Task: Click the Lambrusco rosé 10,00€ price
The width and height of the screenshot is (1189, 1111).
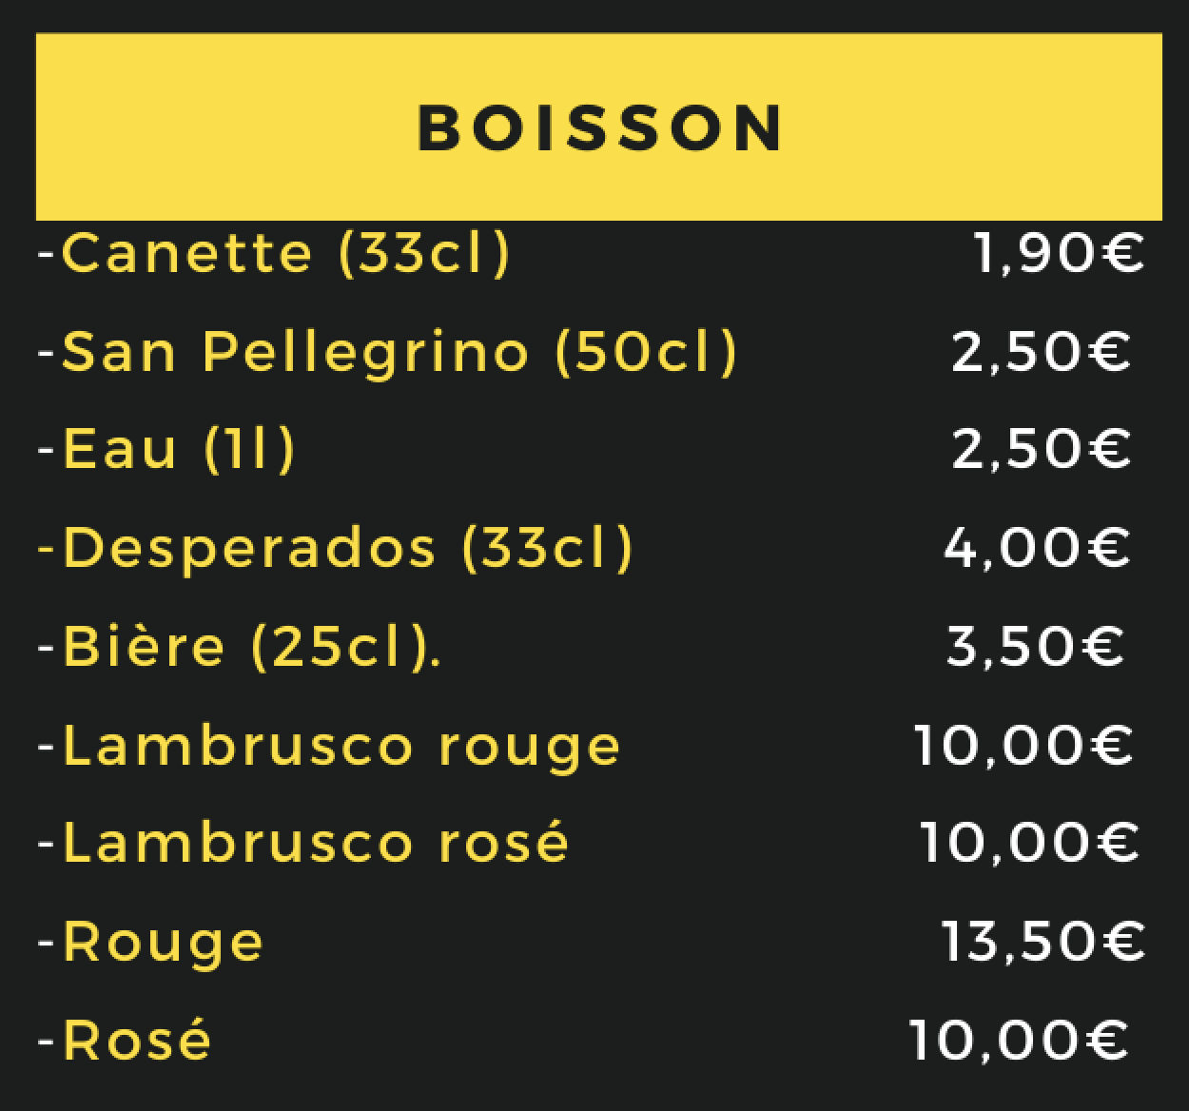Action: (x=1029, y=843)
